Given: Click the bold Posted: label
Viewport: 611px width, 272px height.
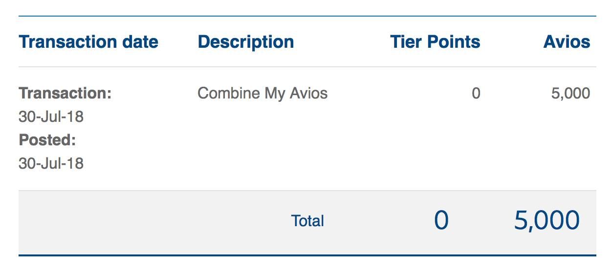Looking at the screenshot, I should 47,140.
